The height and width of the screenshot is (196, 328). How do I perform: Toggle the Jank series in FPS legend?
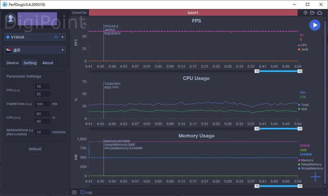pyautogui.click(x=304, y=50)
